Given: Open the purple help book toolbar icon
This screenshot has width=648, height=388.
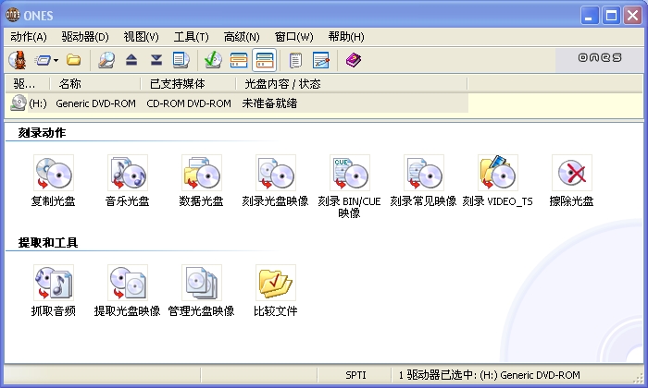Looking at the screenshot, I should 354,60.
